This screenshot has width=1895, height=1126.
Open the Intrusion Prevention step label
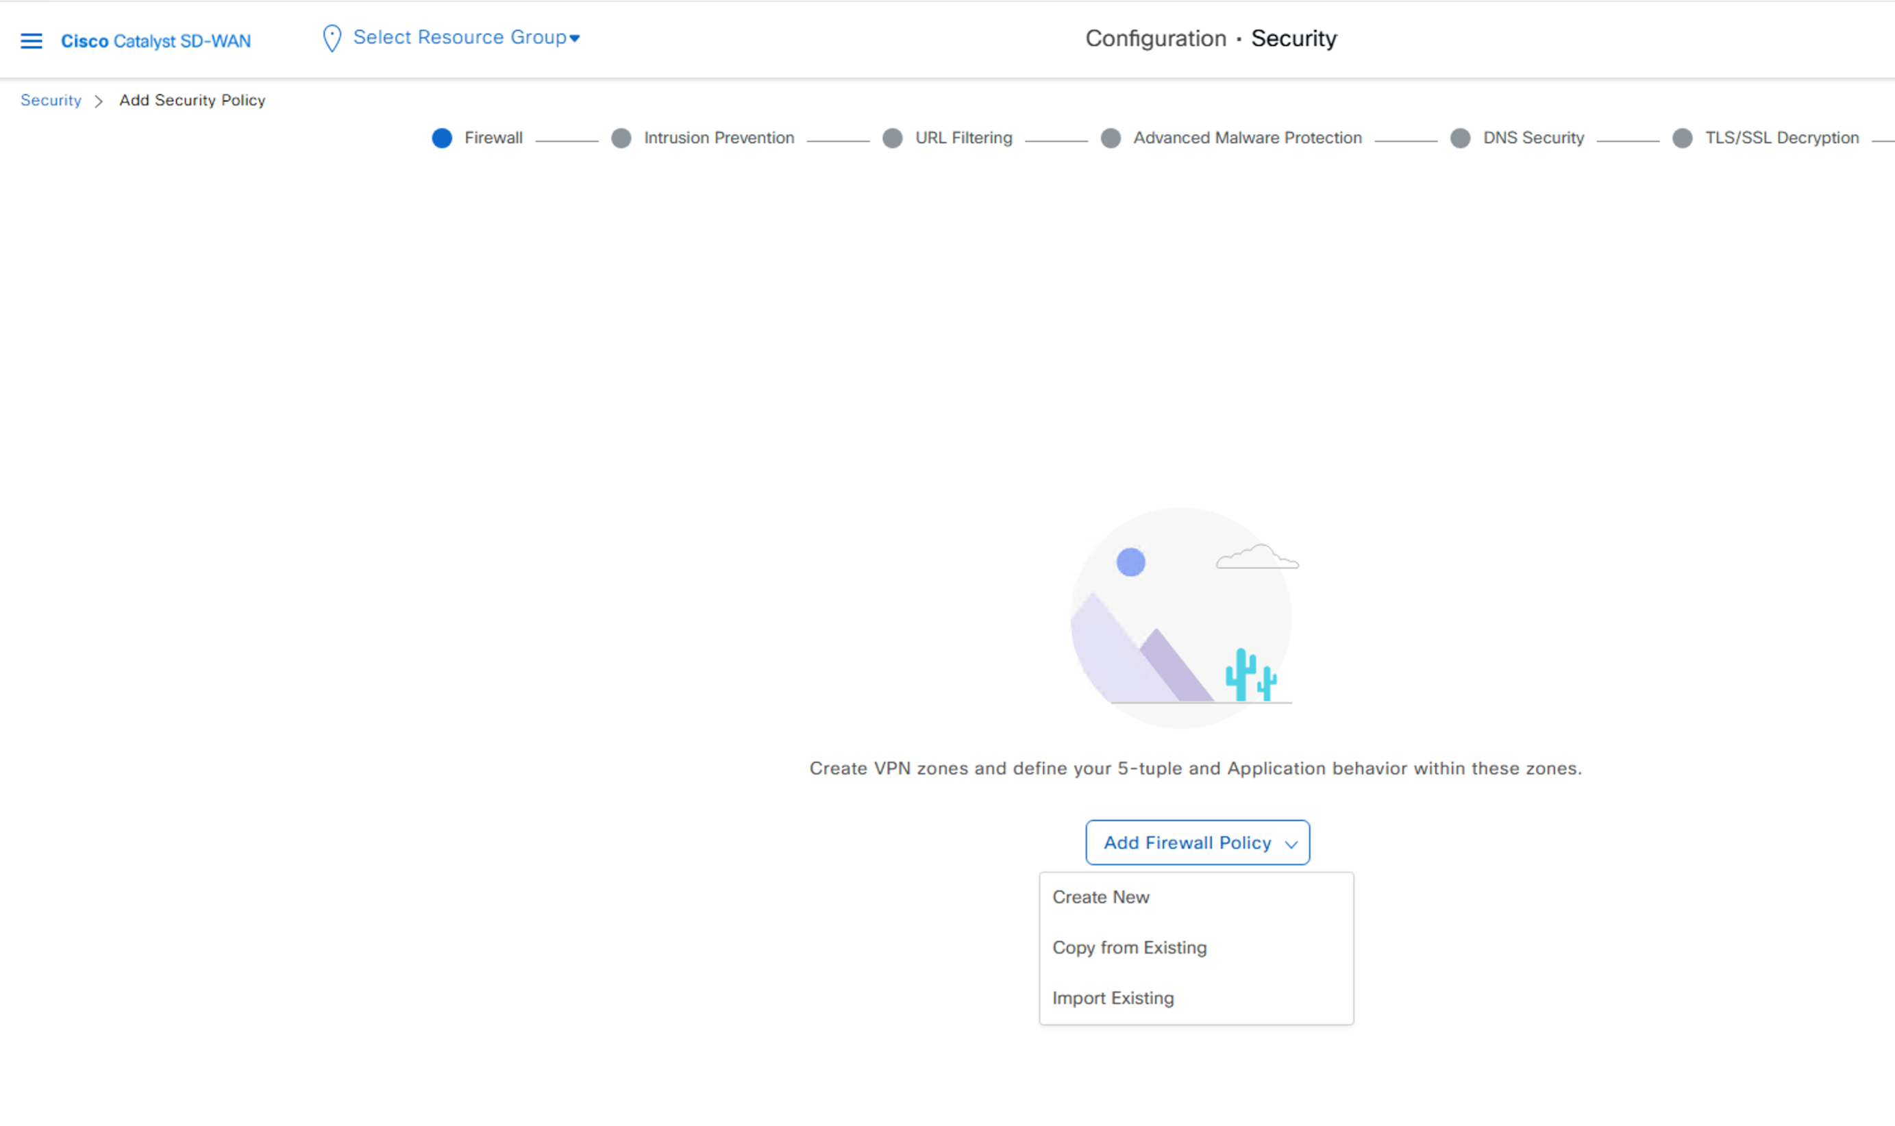(x=719, y=138)
